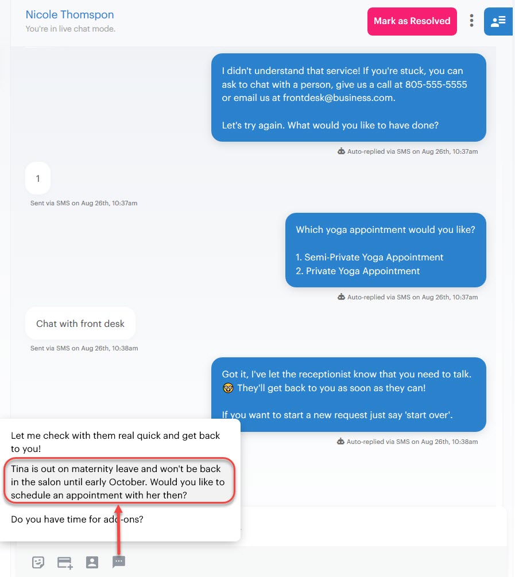
Task: Open Nicole Thomspon's client profile link
Action: pyautogui.click(x=69, y=15)
